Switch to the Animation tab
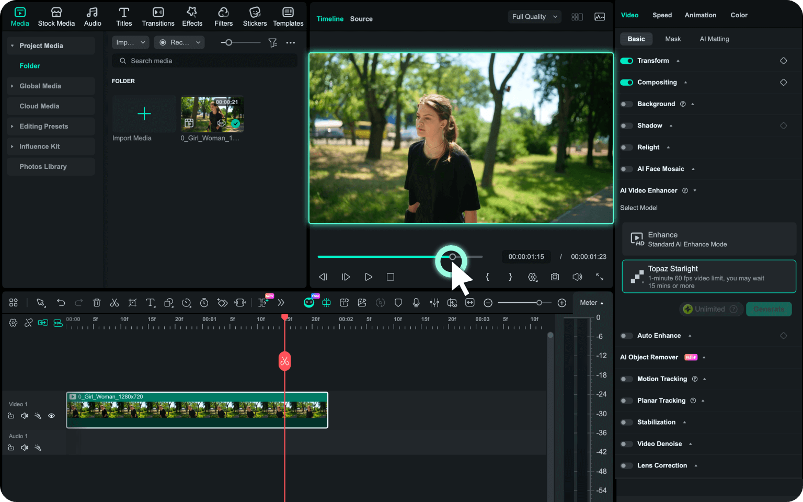The image size is (803, 502). (700, 15)
